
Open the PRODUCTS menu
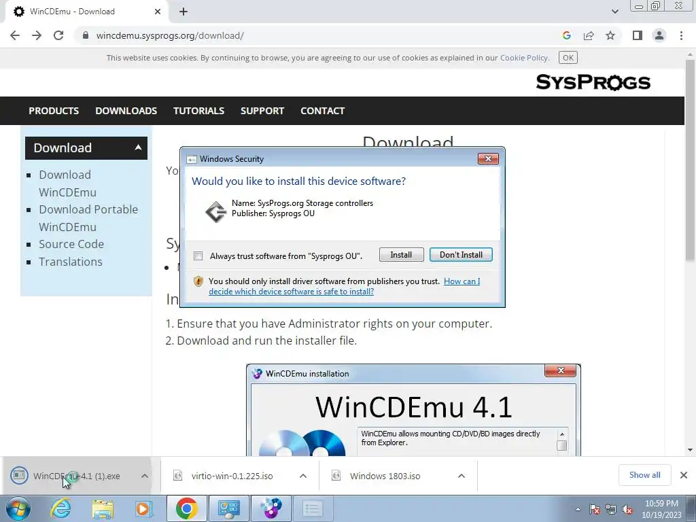54,111
